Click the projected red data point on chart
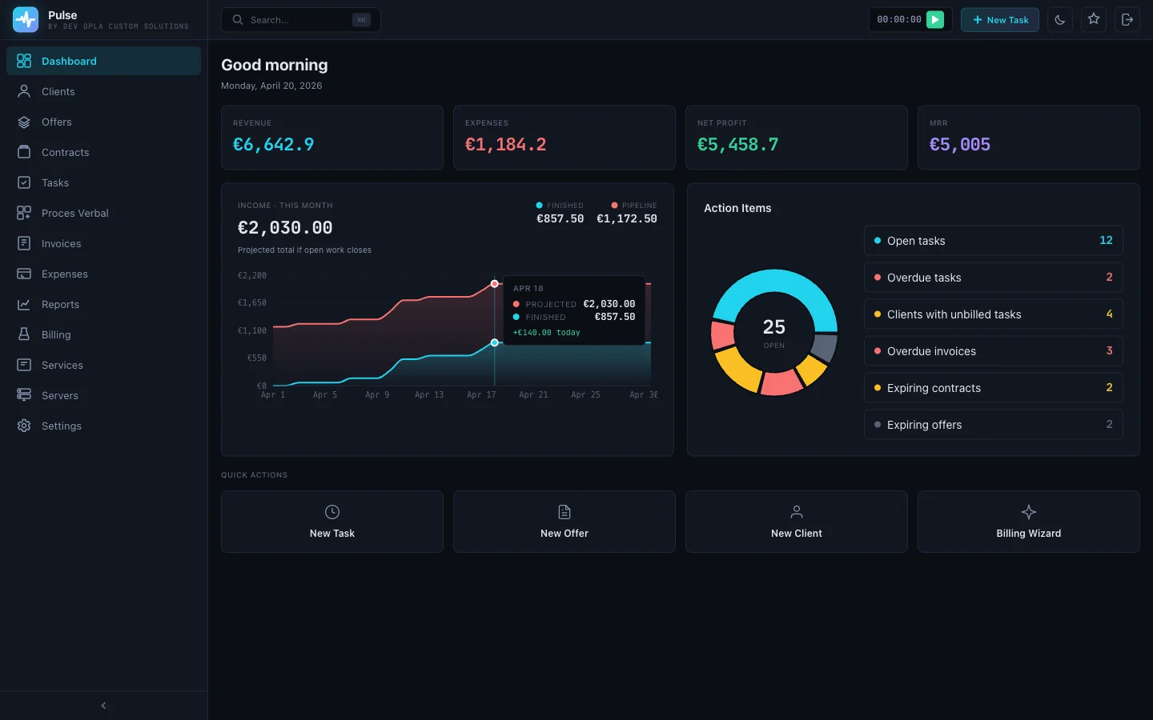Image resolution: width=1153 pixels, height=720 pixels. (495, 284)
